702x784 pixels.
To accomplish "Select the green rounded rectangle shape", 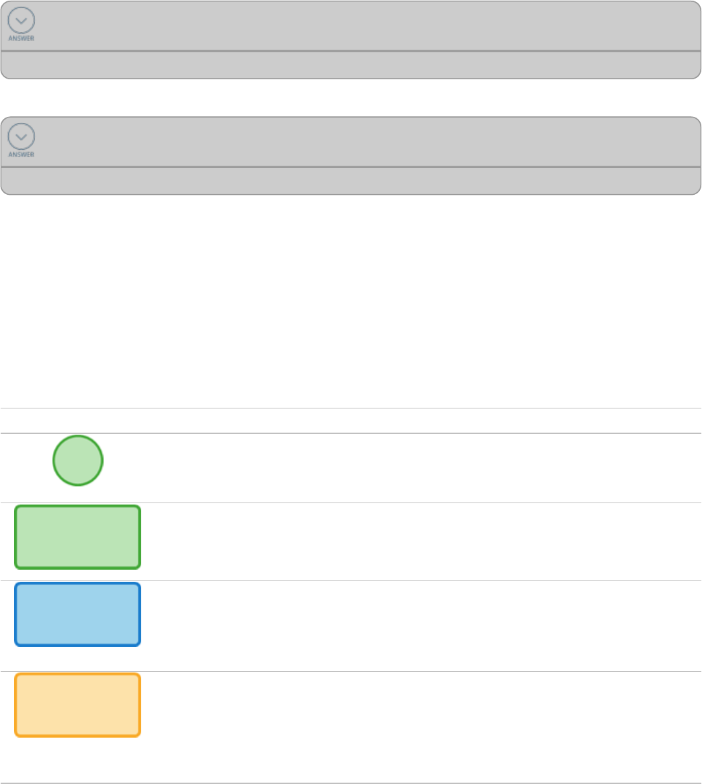I will click(78, 537).
